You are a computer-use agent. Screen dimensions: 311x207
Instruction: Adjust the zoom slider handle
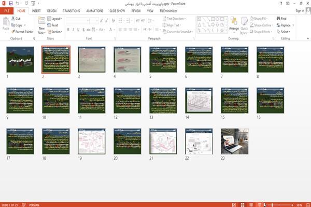pos(272,205)
